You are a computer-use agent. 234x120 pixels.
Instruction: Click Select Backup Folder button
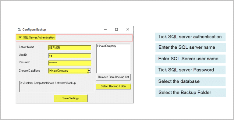114,86
